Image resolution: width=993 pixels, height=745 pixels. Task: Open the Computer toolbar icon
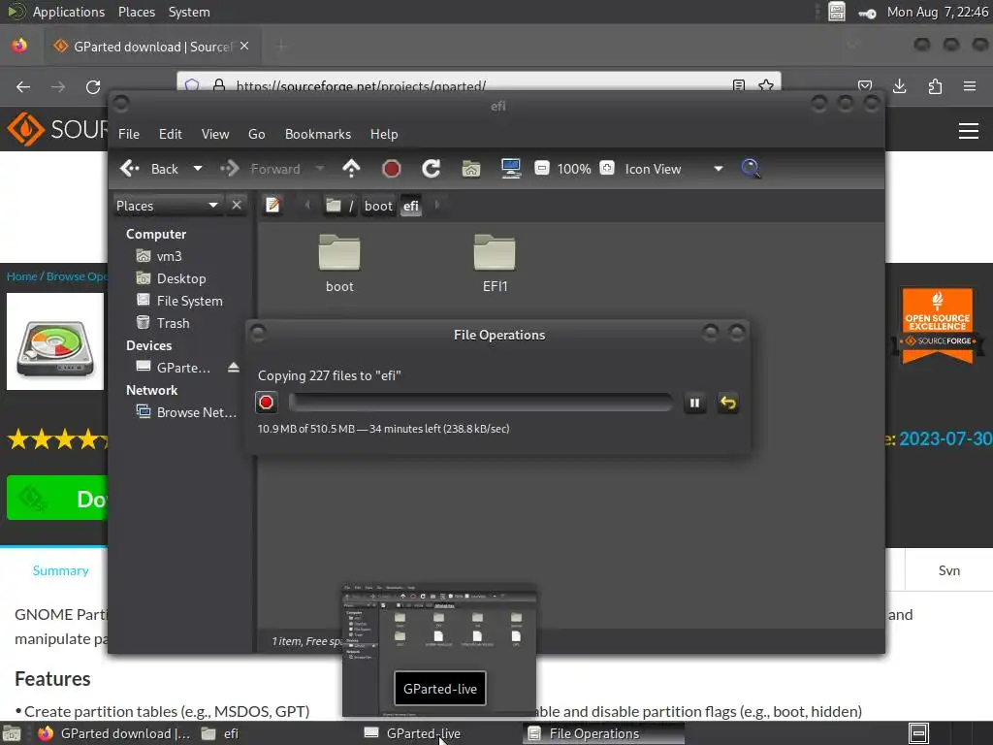(x=510, y=169)
